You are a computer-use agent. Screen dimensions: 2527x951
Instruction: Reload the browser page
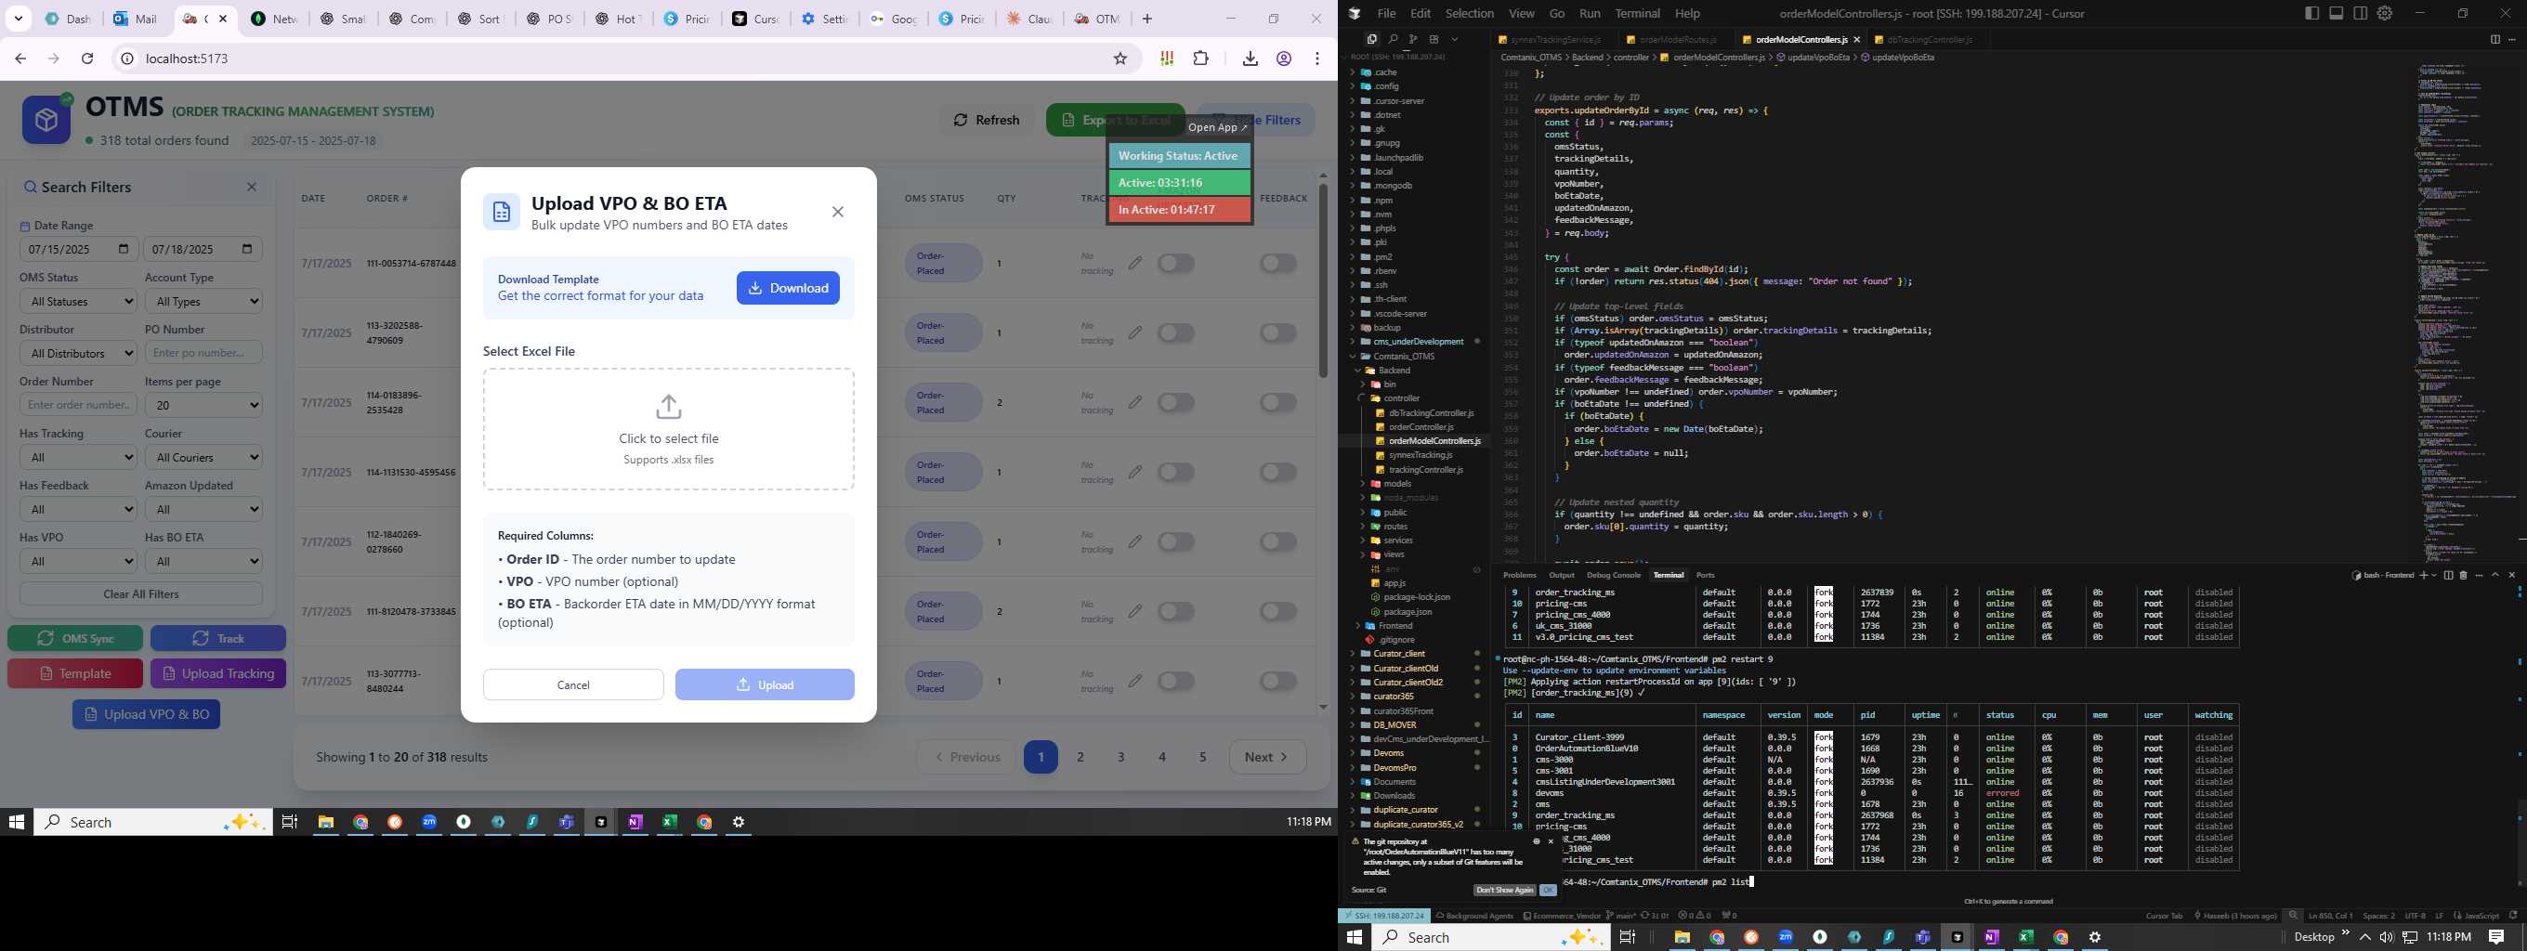pos(87,59)
